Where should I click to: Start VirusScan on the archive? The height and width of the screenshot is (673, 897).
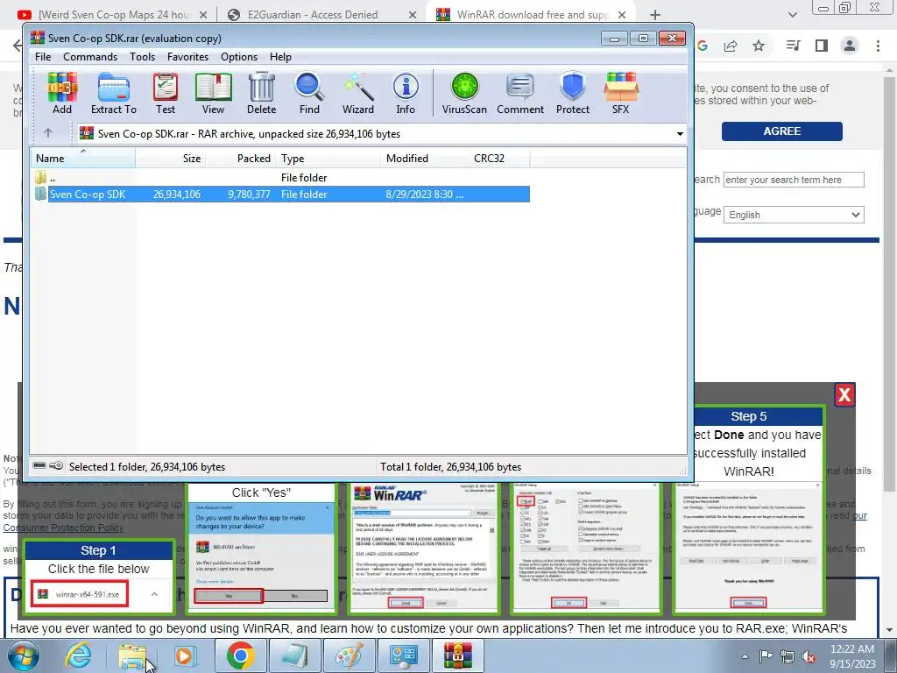click(x=464, y=93)
